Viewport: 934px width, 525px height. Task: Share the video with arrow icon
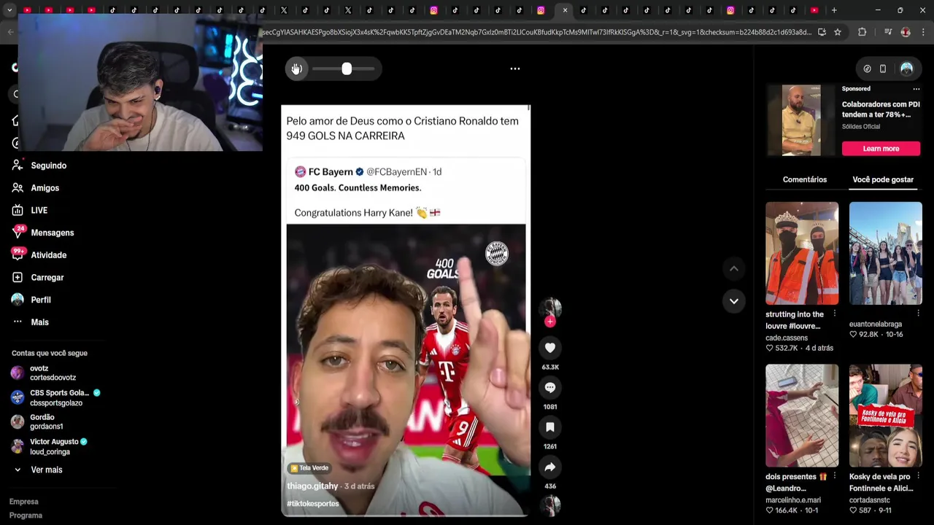pyautogui.click(x=550, y=467)
